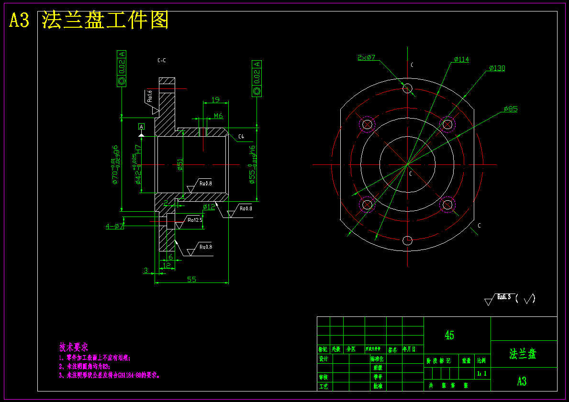Select 'A3' sheet size in title block

[522, 381]
